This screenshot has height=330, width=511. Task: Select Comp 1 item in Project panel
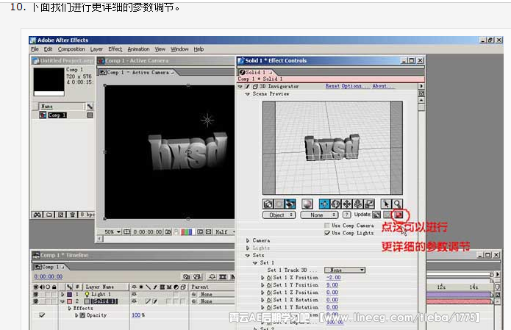point(57,115)
